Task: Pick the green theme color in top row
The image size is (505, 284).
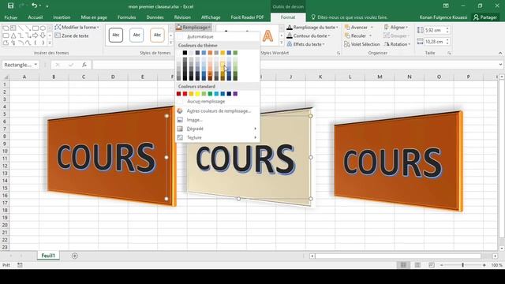Action: pos(235,53)
